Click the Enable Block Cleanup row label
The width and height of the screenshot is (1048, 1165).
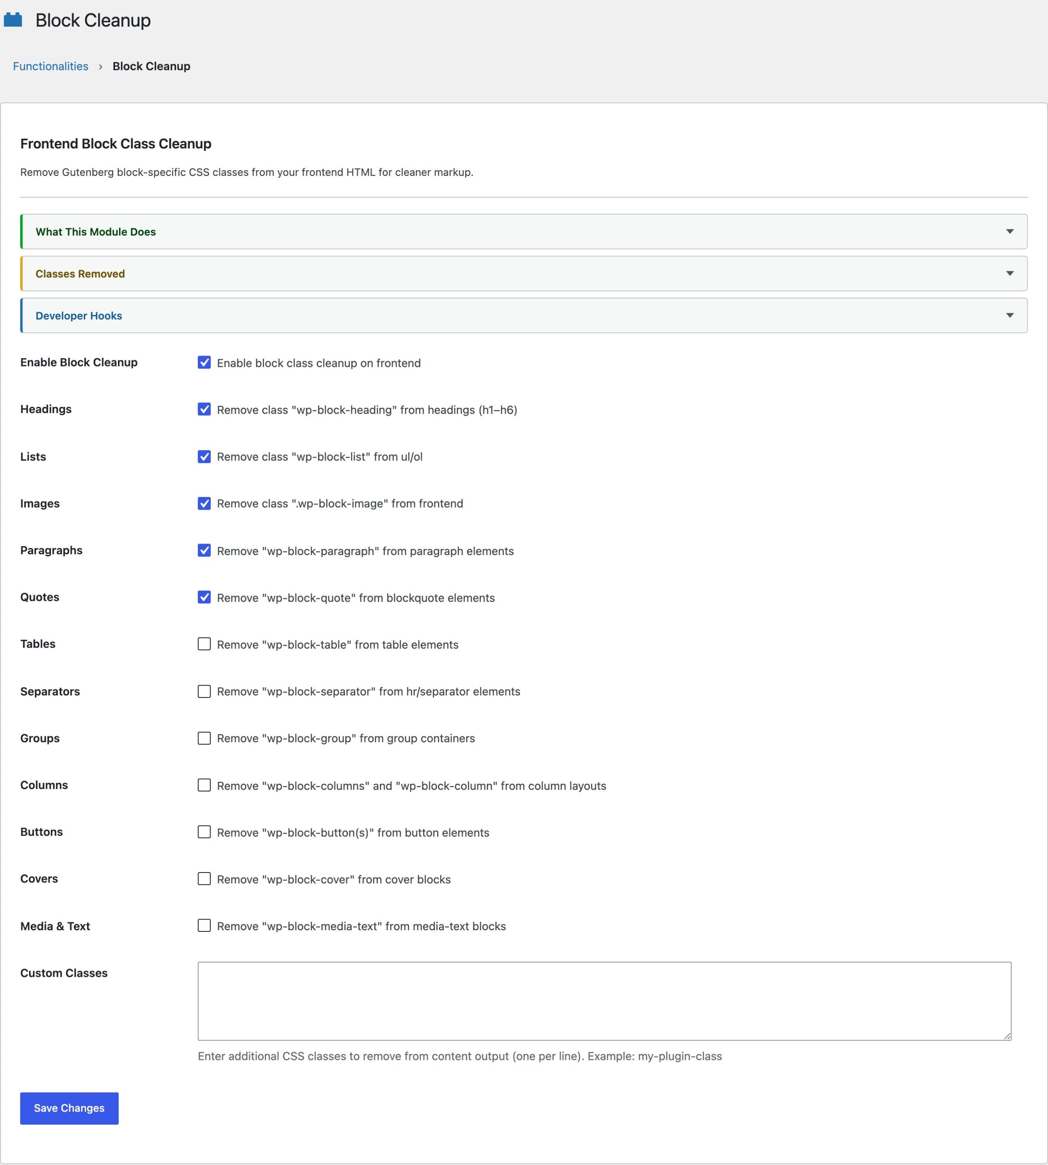coord(79,362)
